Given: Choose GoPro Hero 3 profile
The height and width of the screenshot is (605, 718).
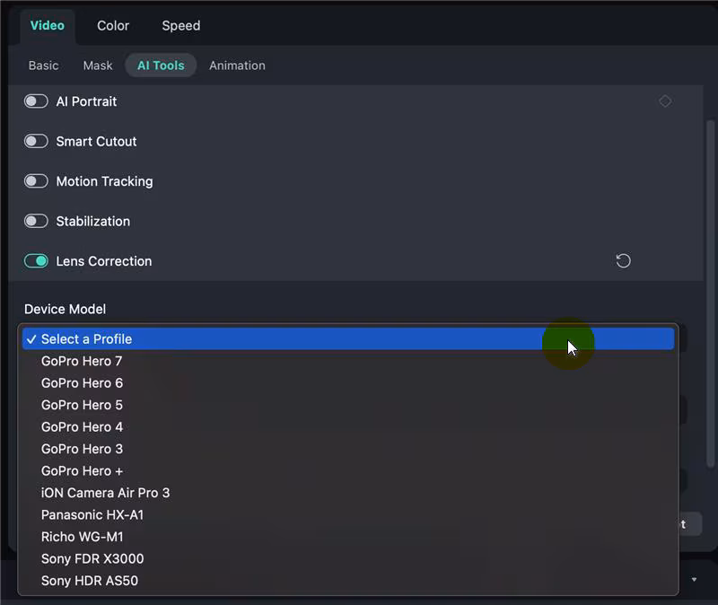Looking at the screenshot, I should pos(348,449).
